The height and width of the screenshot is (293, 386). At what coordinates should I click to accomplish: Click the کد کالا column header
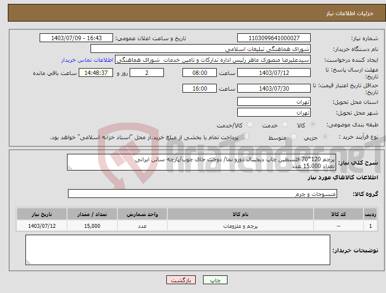pos(339,214)
